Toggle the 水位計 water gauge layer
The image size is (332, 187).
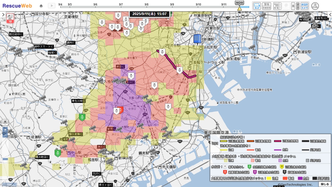pyautogui.click(x=305, y=4)
